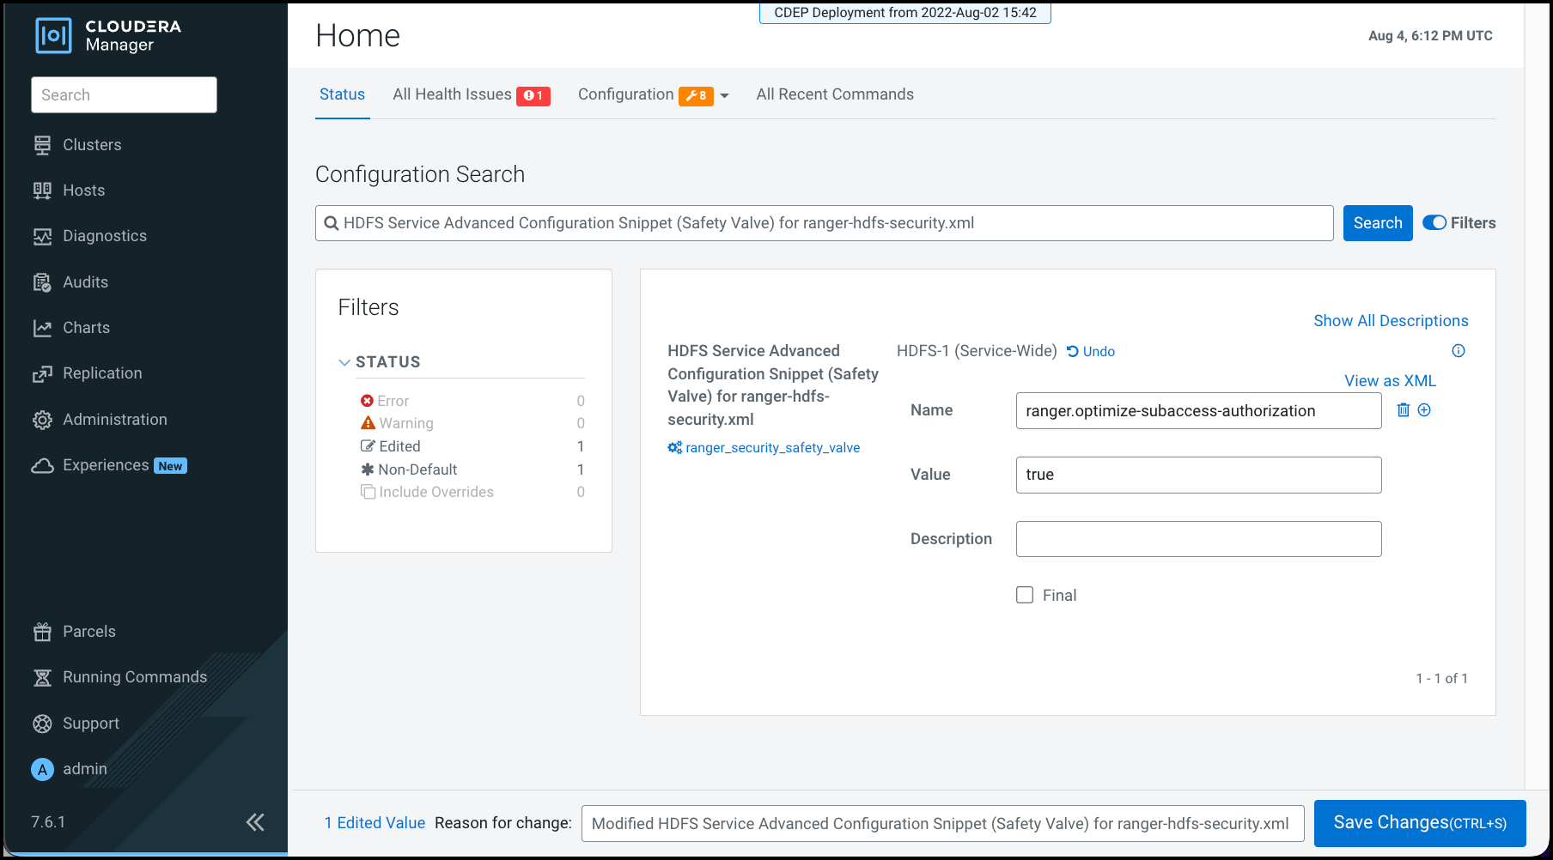Viewport: 1553px width, 860px height.
Task: Click the plus icon to add a property
Action: click(1424, 410)
